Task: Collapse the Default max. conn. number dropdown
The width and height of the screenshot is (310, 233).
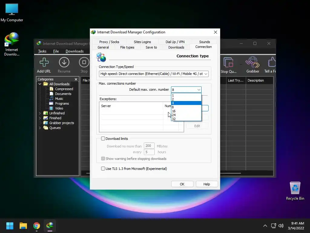Action: (199, 90)
